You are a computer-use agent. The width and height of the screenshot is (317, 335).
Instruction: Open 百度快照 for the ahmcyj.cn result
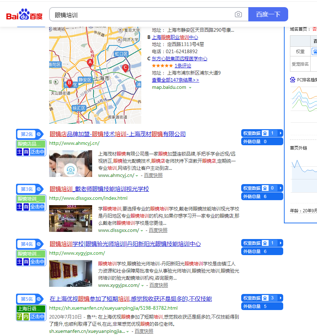coord(153,176)
